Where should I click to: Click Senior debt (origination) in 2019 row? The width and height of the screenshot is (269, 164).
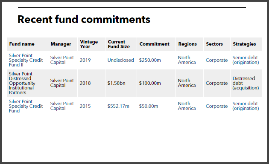tap(246, 60)
